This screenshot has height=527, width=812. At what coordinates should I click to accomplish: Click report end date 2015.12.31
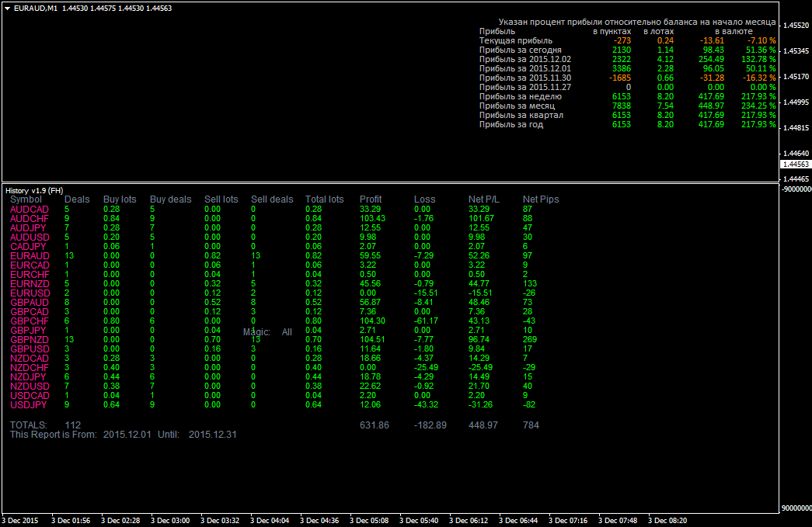point(213,435)
